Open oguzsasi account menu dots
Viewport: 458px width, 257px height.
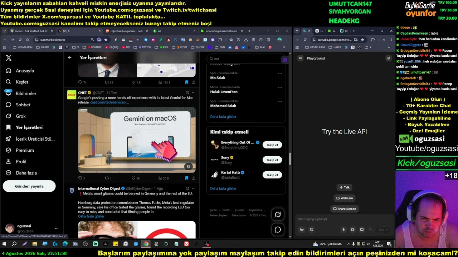[x=57, y=228]
